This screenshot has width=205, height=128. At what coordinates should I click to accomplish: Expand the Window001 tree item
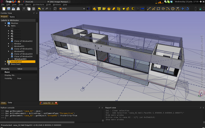click(x=8, y=46)
